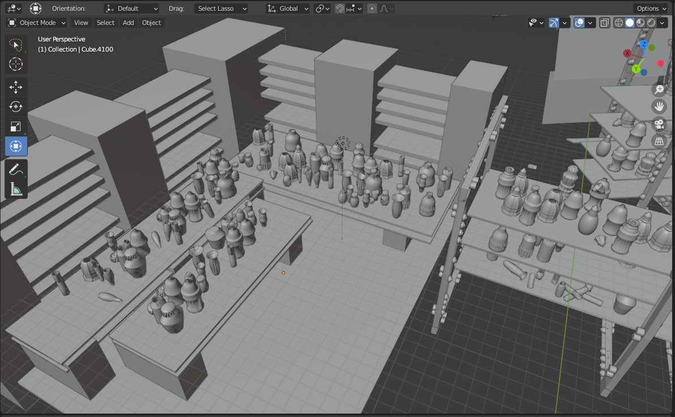Select the Select Lasso tool in toolbar
This screenshot has width=675, height=417.
[16, 45]
